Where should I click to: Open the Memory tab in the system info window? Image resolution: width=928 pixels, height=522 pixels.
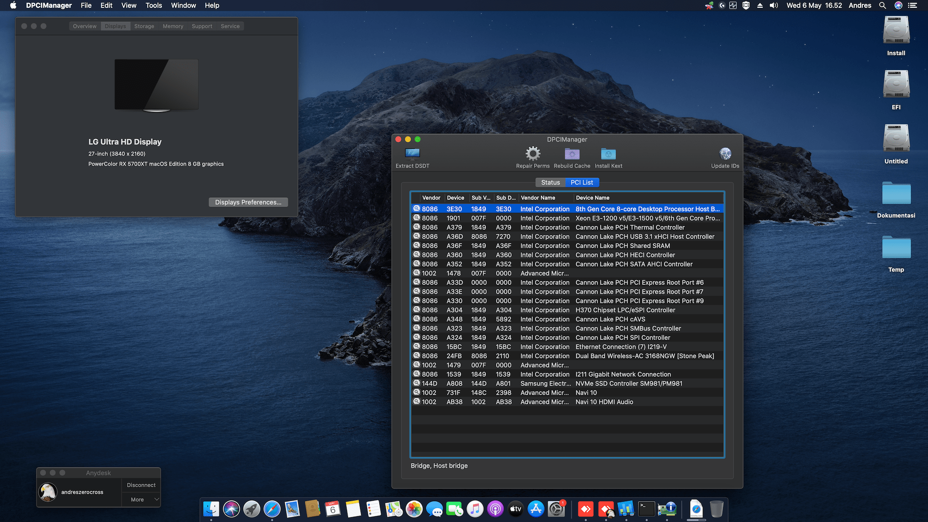coord(173,26)
